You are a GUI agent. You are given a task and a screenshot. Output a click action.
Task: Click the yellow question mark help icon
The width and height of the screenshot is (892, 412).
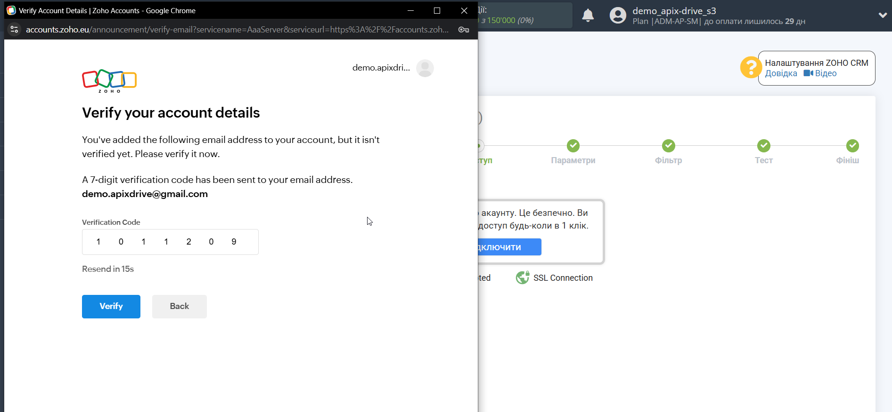tap(751, 67)
